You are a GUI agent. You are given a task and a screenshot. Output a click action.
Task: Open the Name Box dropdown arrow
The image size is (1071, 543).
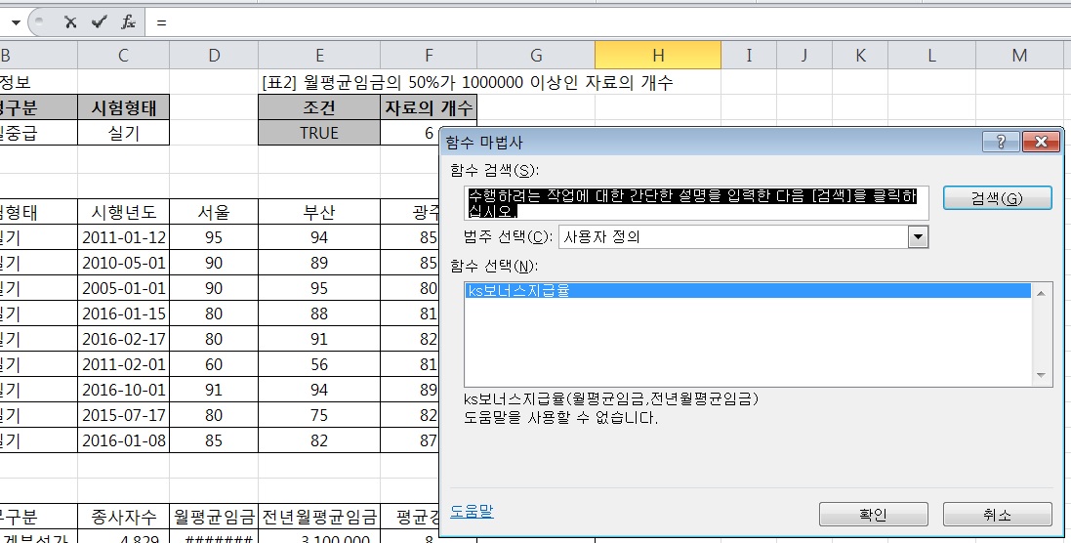(x=16, y=21)
